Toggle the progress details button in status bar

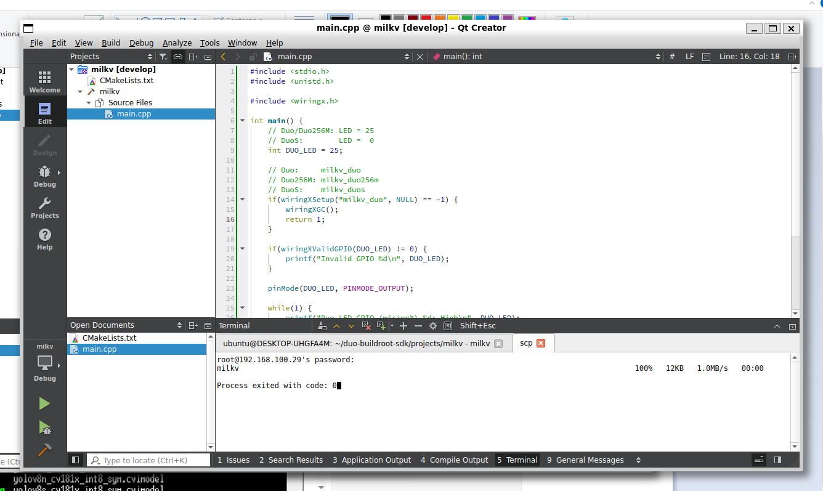click(x=760, y=460)
